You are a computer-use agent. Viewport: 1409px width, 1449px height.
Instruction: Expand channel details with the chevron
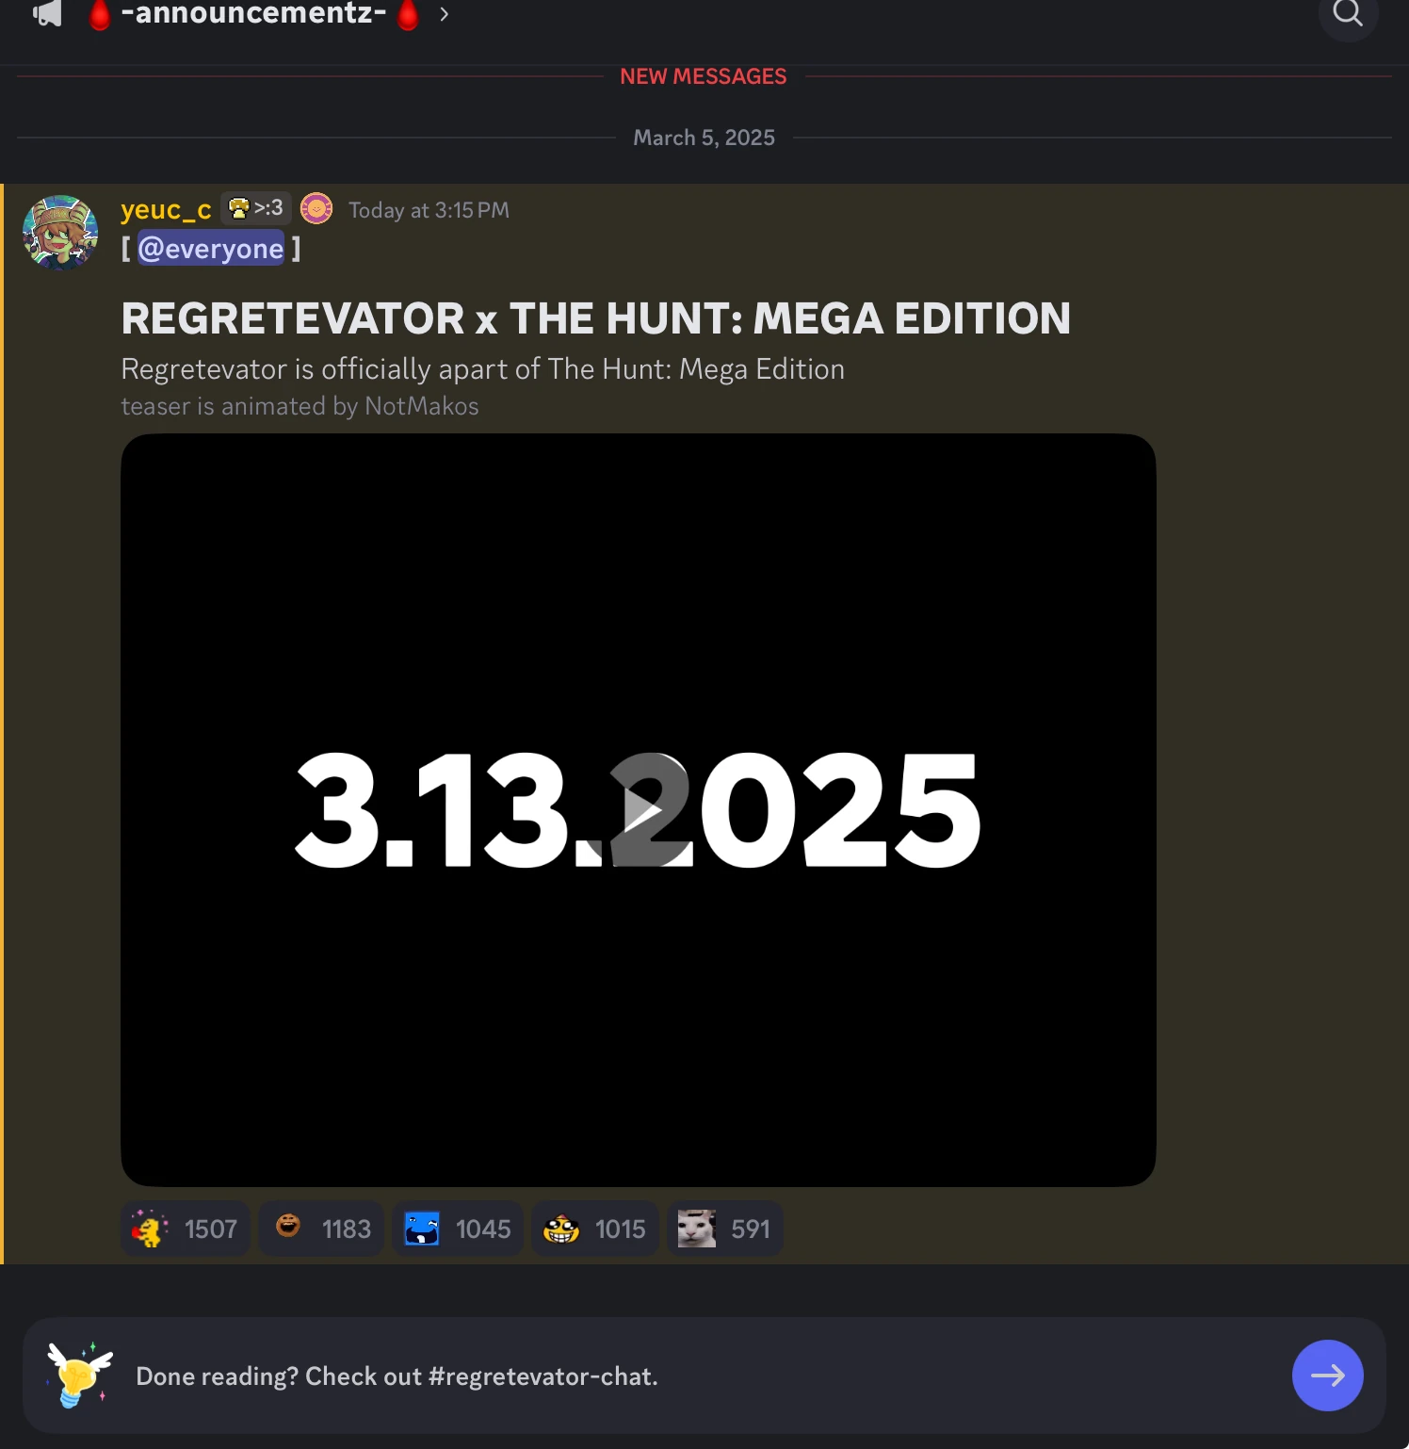point(443,14)
